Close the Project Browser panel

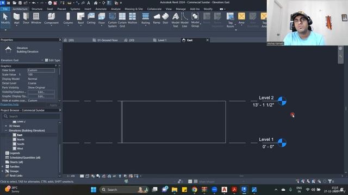click(x=60, y=110)
